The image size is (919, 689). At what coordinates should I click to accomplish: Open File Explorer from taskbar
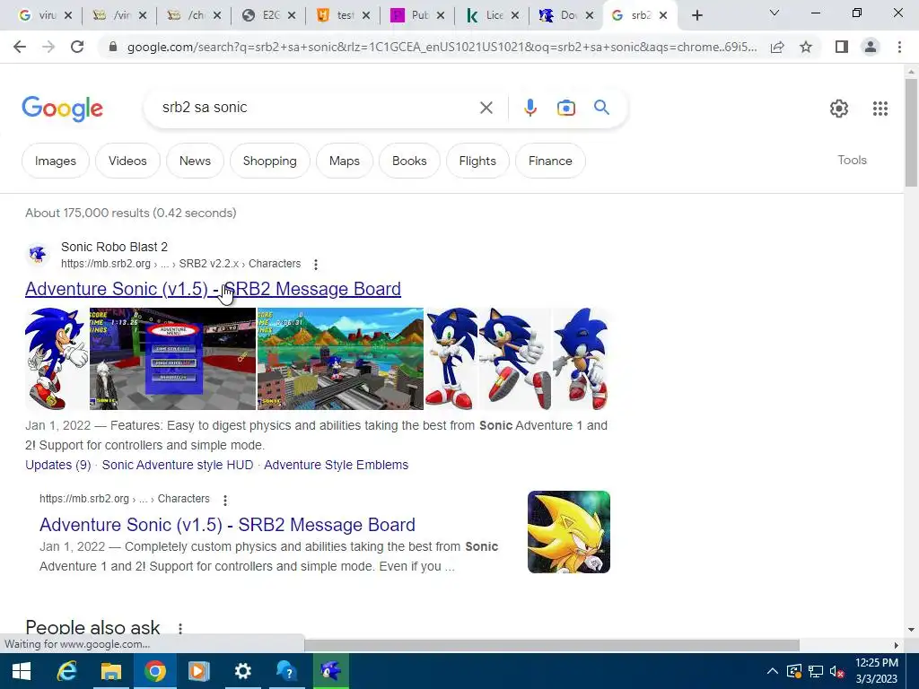click(x=110, y=671)
